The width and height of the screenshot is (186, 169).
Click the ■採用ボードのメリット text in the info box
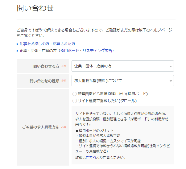94,130
